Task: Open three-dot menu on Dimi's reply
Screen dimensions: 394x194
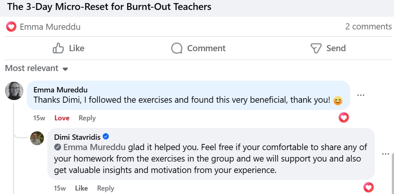Action: 385,154
